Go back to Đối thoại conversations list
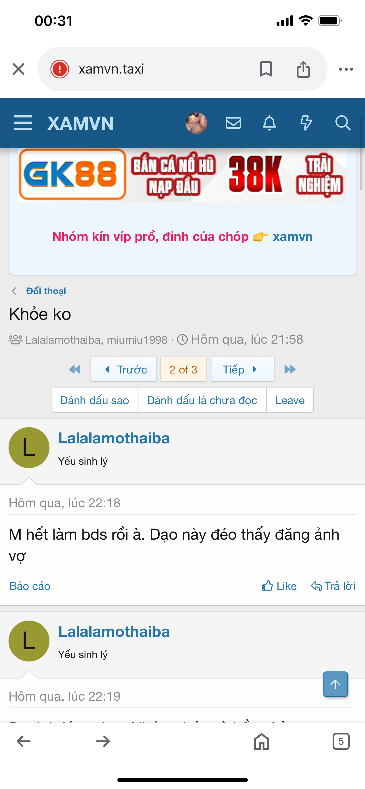Screen dimensions: 365x789 [46, 291]
